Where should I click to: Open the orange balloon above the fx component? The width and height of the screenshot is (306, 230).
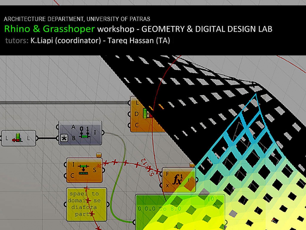[x=192, y=165]
